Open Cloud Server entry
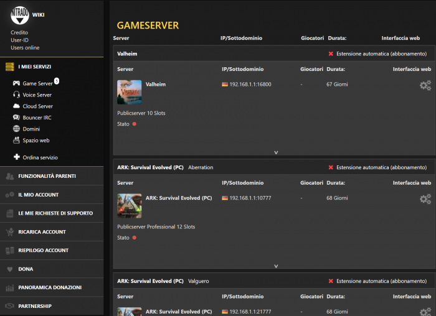This screenshot has width=436, height=316. [x=38, y=106]
